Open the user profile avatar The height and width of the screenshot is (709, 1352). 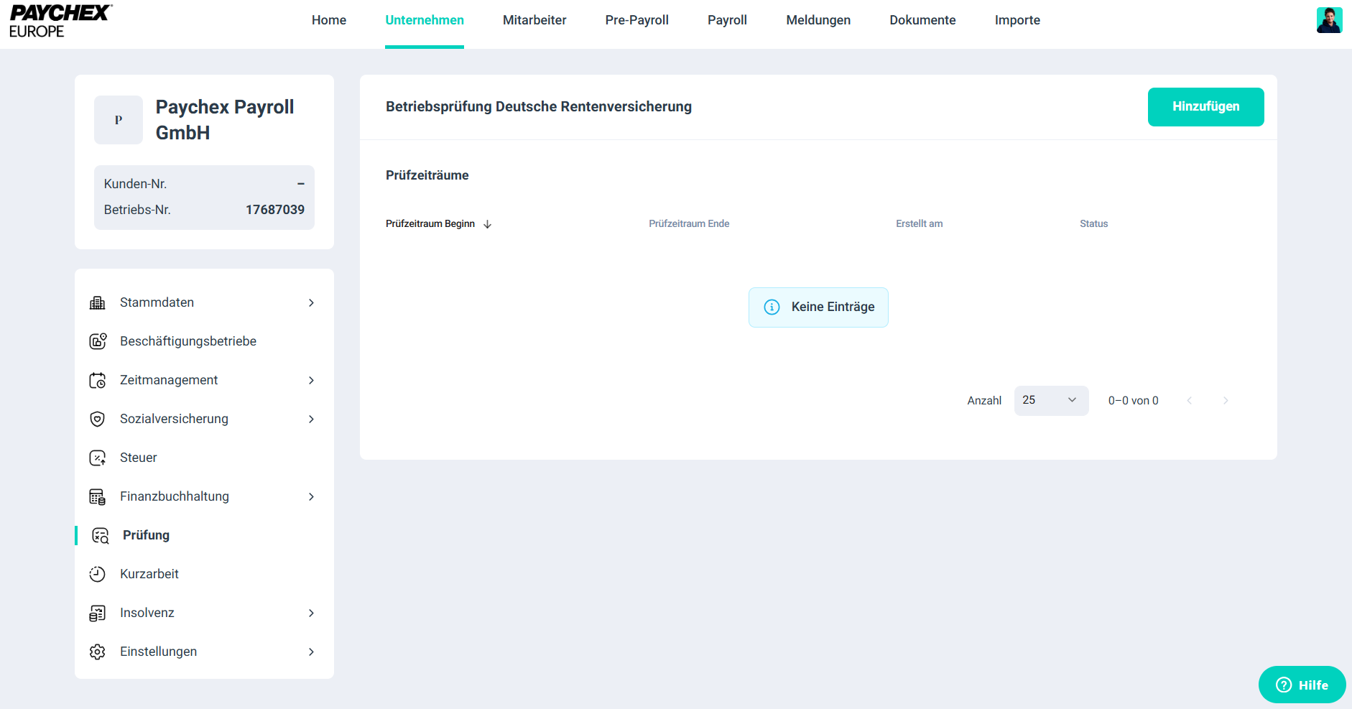click(1329, 20)
